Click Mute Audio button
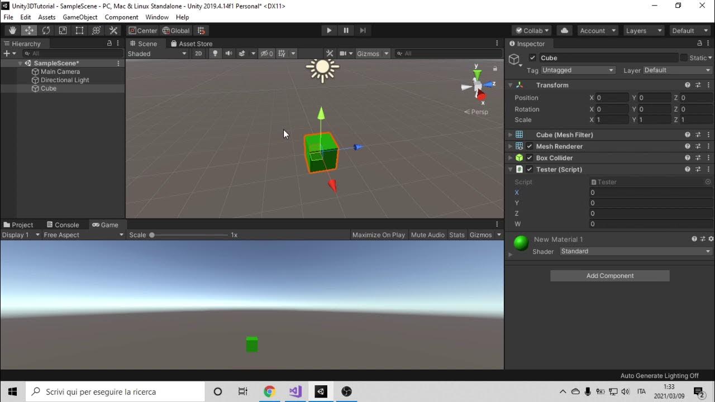Viewport: 715px width, 402px height. (x=428, y=235)
